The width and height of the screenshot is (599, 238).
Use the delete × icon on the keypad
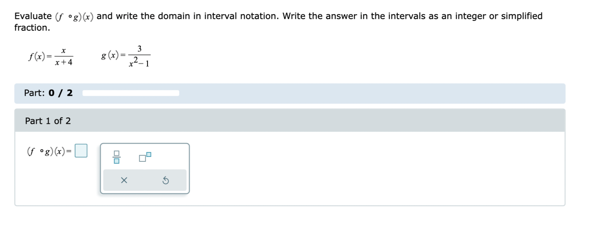click(x=124, y=180)
